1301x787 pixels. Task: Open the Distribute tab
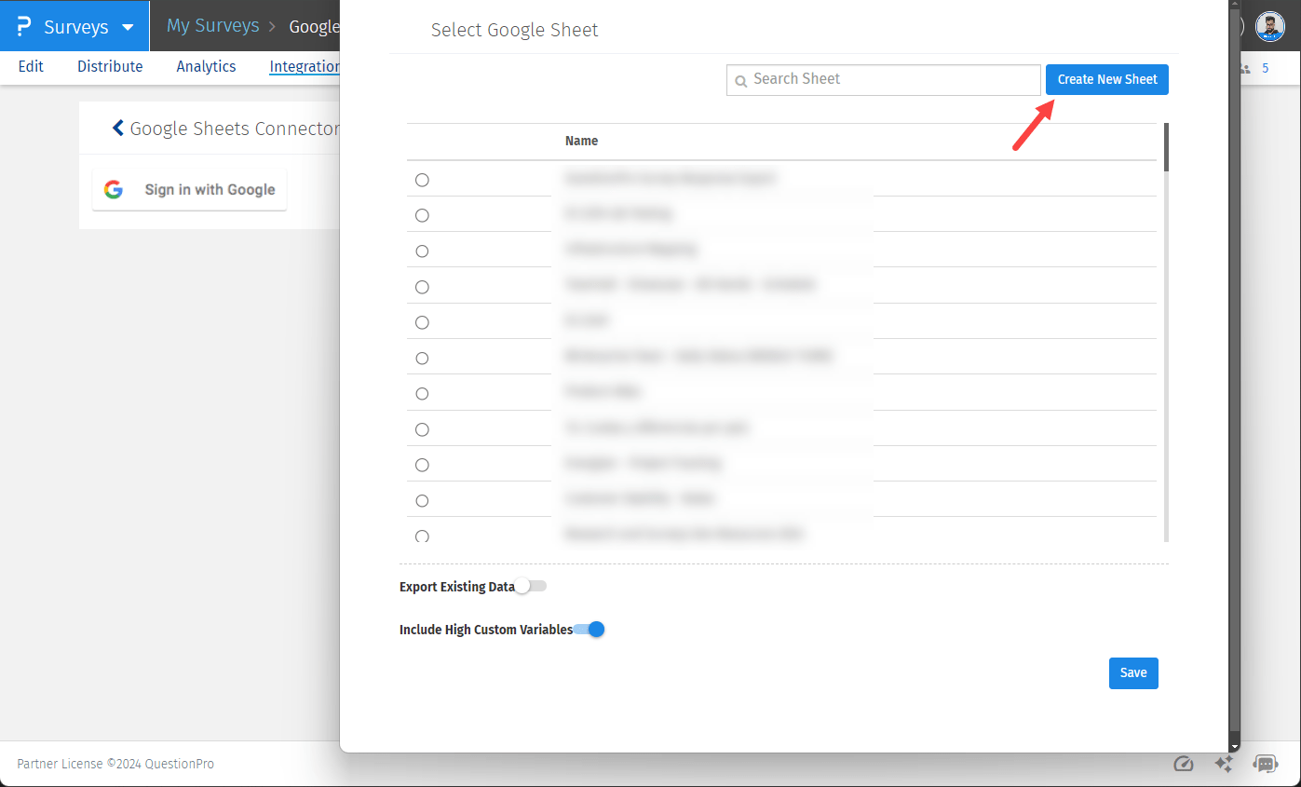pyautogui.click(x=109, y=66)
